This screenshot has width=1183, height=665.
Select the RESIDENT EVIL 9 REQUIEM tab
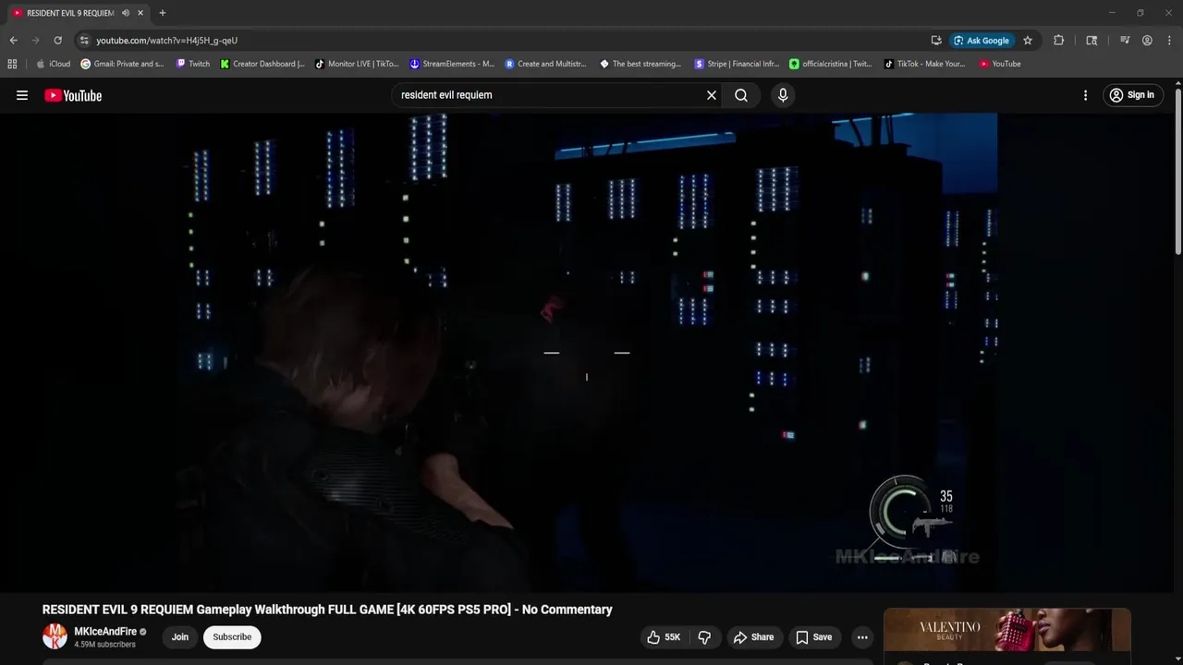[69, 13]
